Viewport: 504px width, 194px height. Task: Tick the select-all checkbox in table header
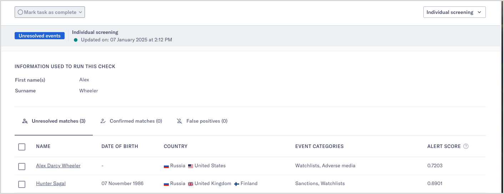22,147
